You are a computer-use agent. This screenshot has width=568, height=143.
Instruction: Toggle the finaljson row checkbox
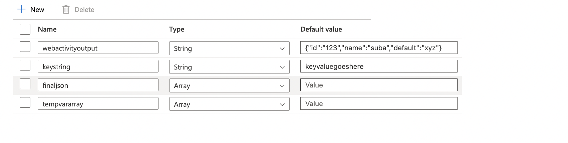coord(25,84)
